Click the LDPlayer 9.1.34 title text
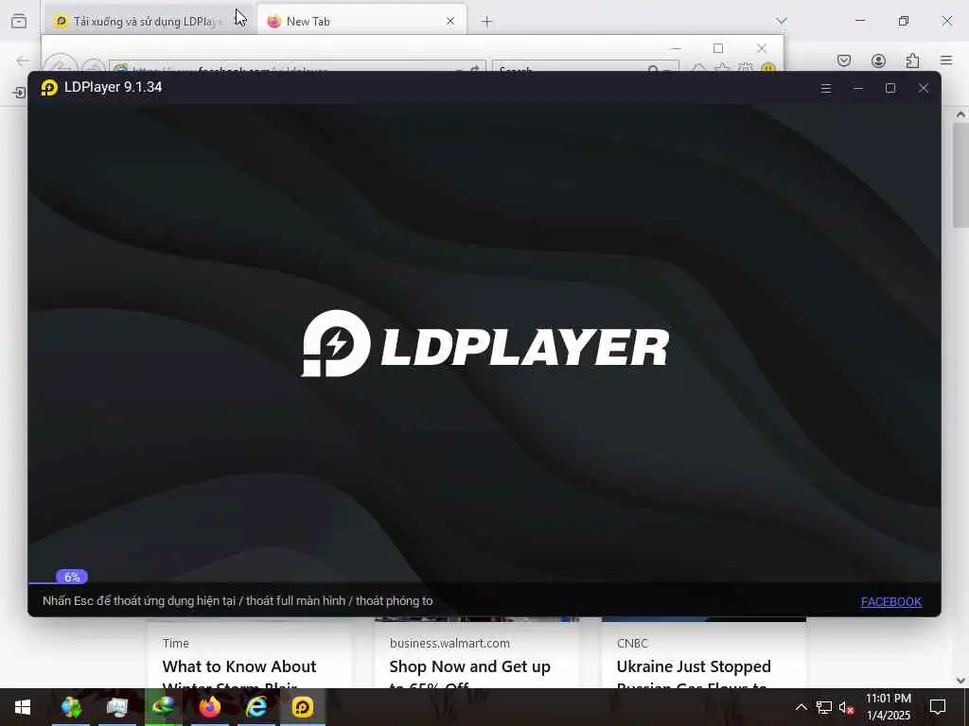Image resolution: width=969 pixels, height=726 pixels. tap(114, 87)
